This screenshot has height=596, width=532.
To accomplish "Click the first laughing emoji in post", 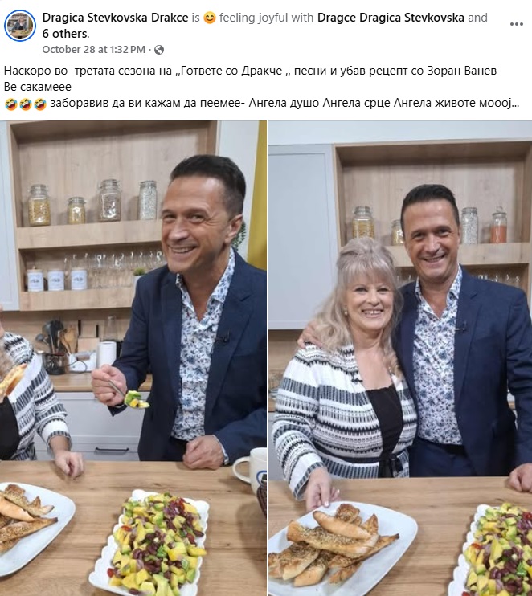I will pyautogui.click(x=11, y=104).
